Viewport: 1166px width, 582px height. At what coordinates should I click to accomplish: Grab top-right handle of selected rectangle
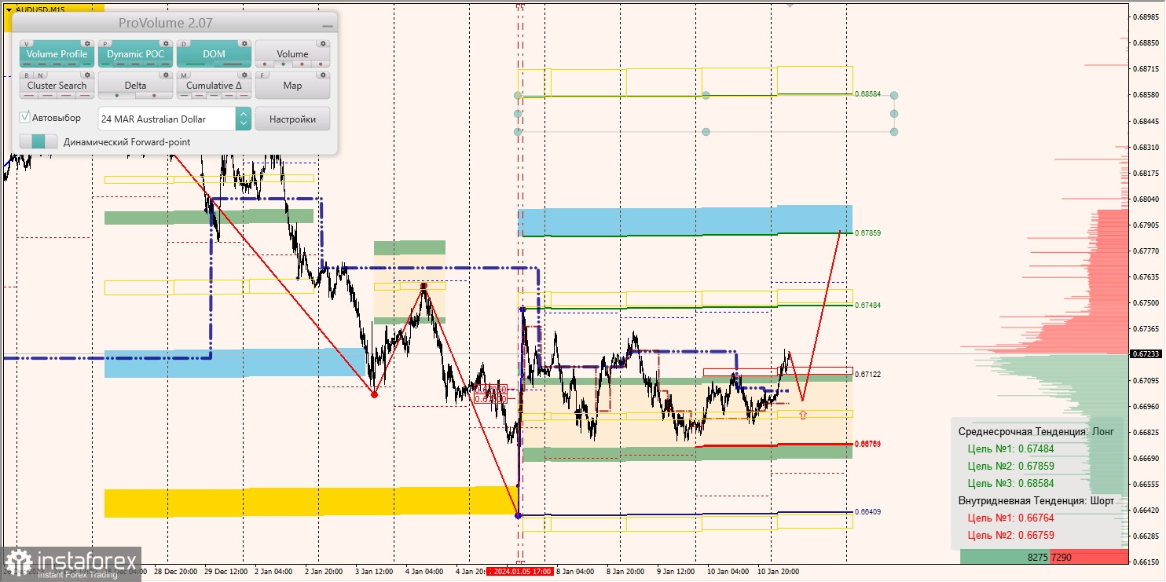click(x=894, y=95)
